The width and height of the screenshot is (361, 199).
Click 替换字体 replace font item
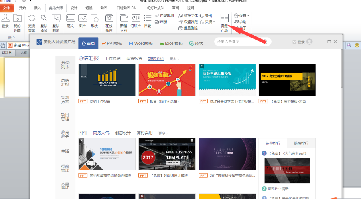pyautogui.click(x=188, y=16)
